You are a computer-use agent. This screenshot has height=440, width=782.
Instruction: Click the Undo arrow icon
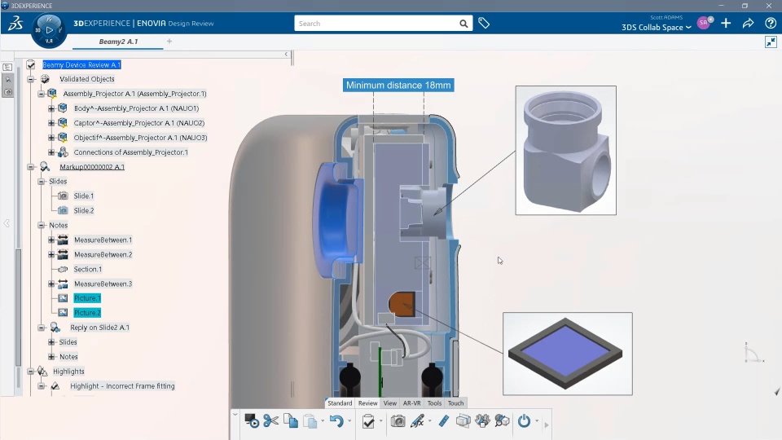point(336,421)
